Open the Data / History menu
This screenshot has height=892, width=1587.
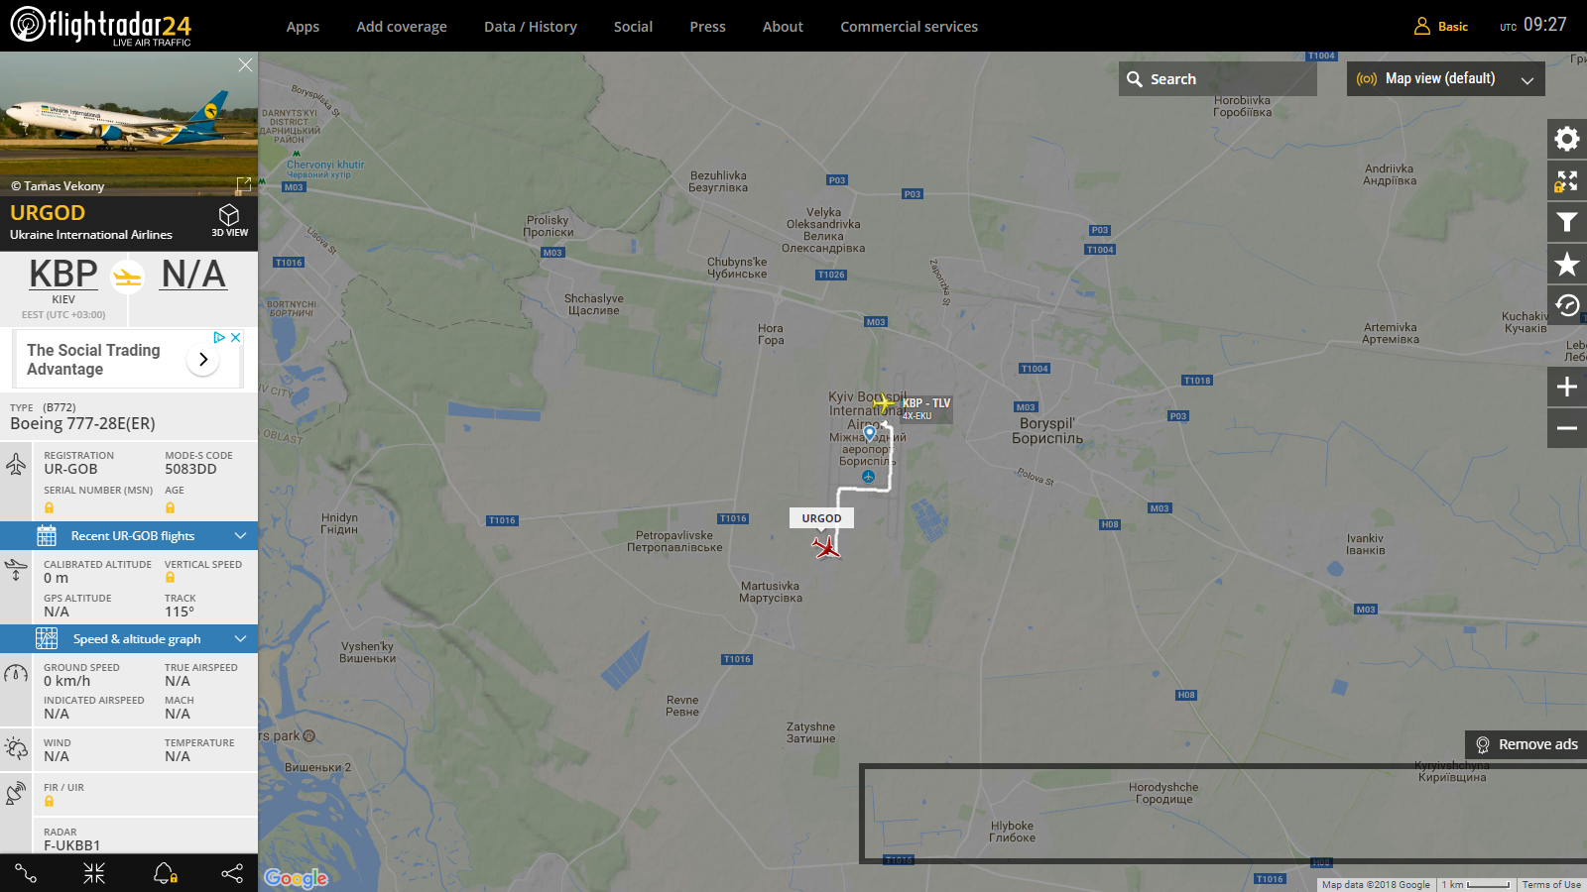[x=531, y=27]
